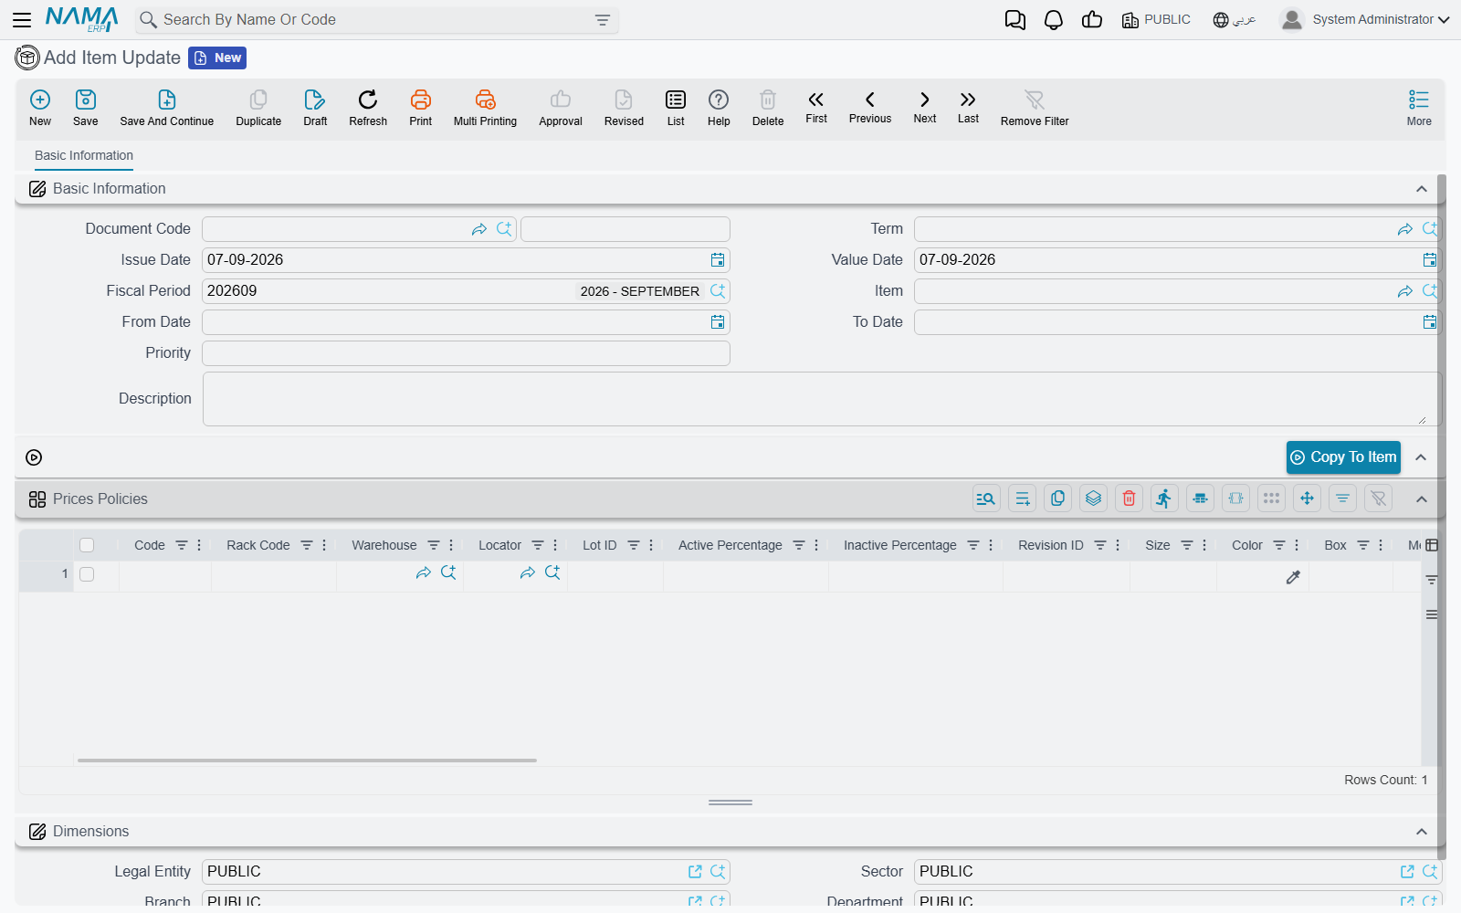1461x913 pixels.
Task: Open System Administrator user dropdown
Action: click(1365, 19)
